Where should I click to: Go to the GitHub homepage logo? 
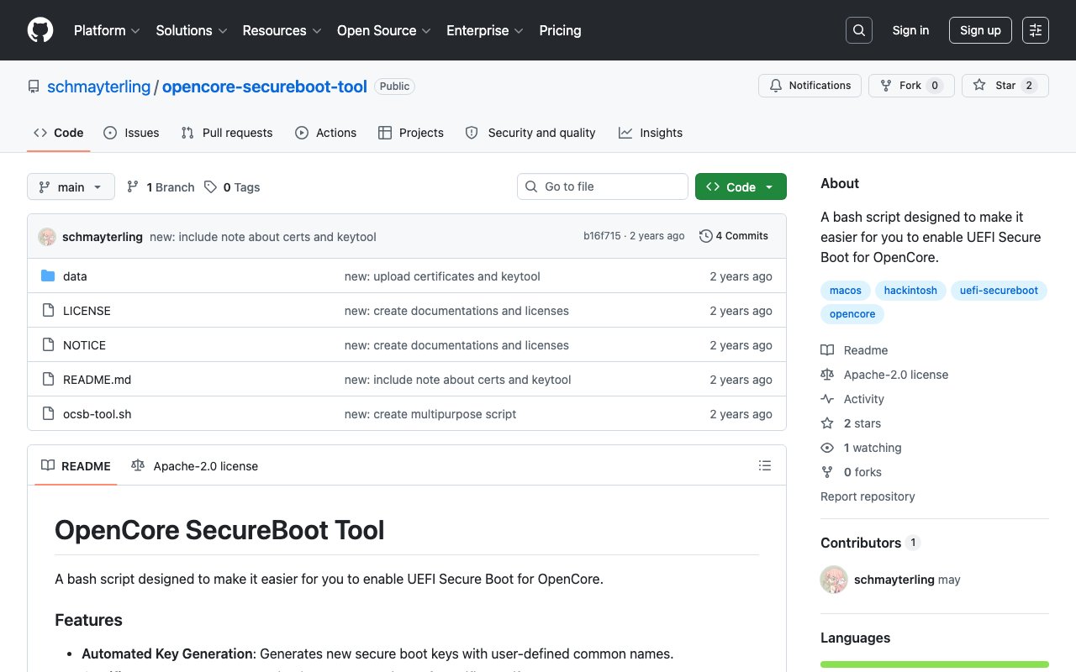pyautogui.click(x=40, y=30)
